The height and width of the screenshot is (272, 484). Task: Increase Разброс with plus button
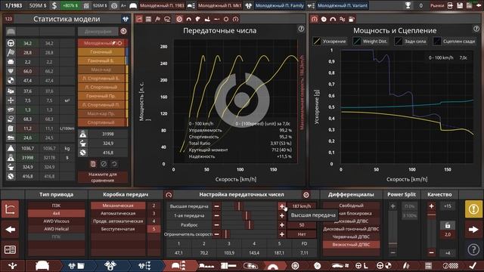282,225
